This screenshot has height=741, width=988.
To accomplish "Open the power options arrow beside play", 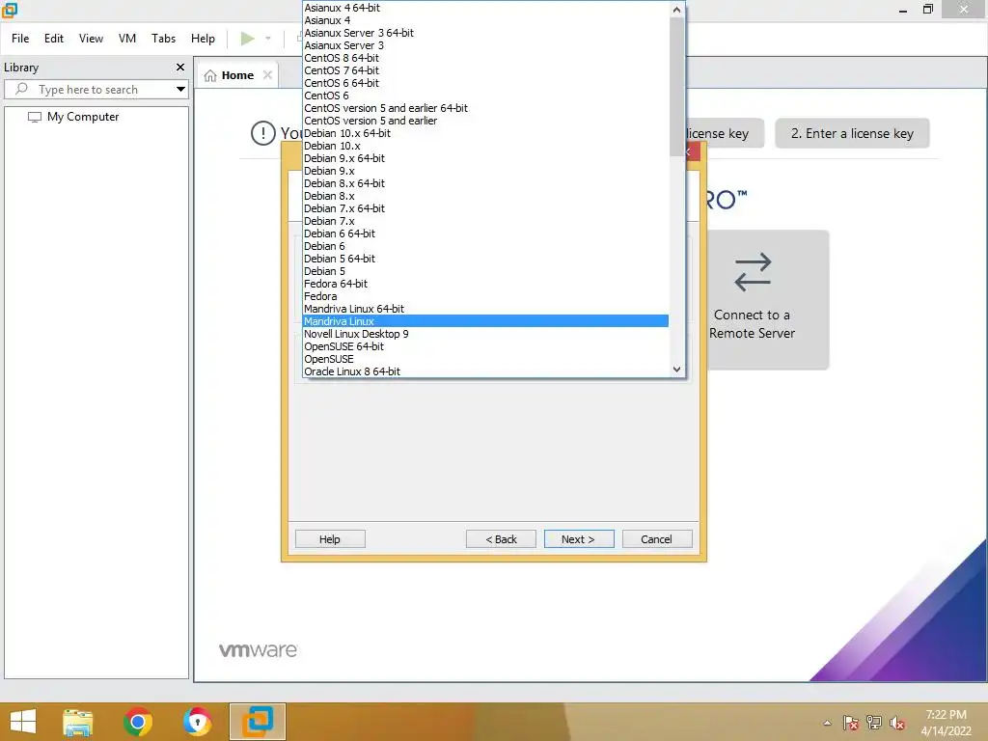I will tap(268, 39).
